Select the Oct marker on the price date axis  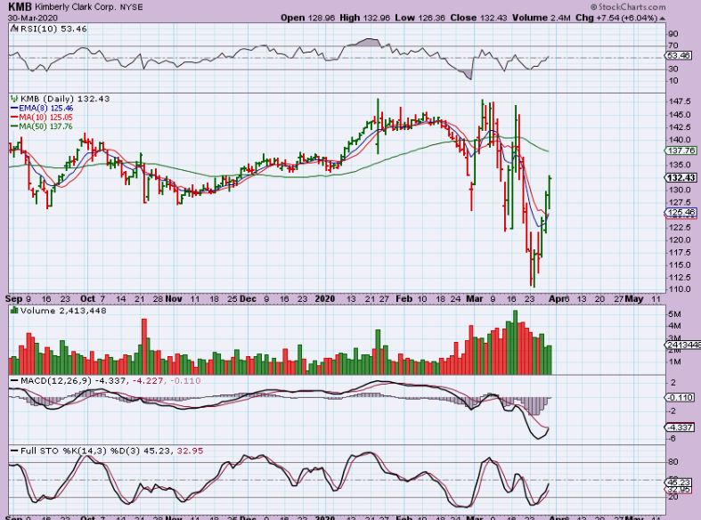pyautogui.click(x=87, y=299)
